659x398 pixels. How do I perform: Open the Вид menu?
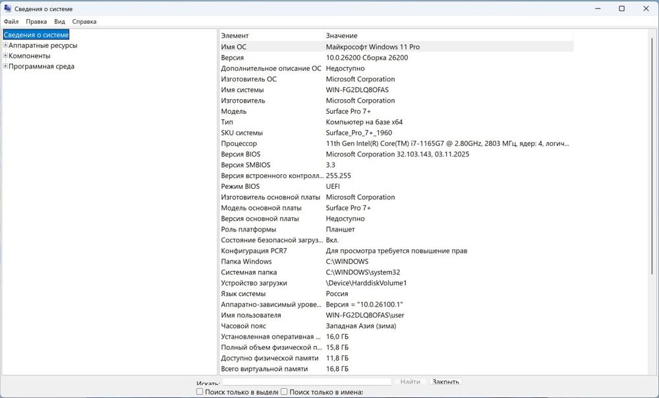click(60, 22)
